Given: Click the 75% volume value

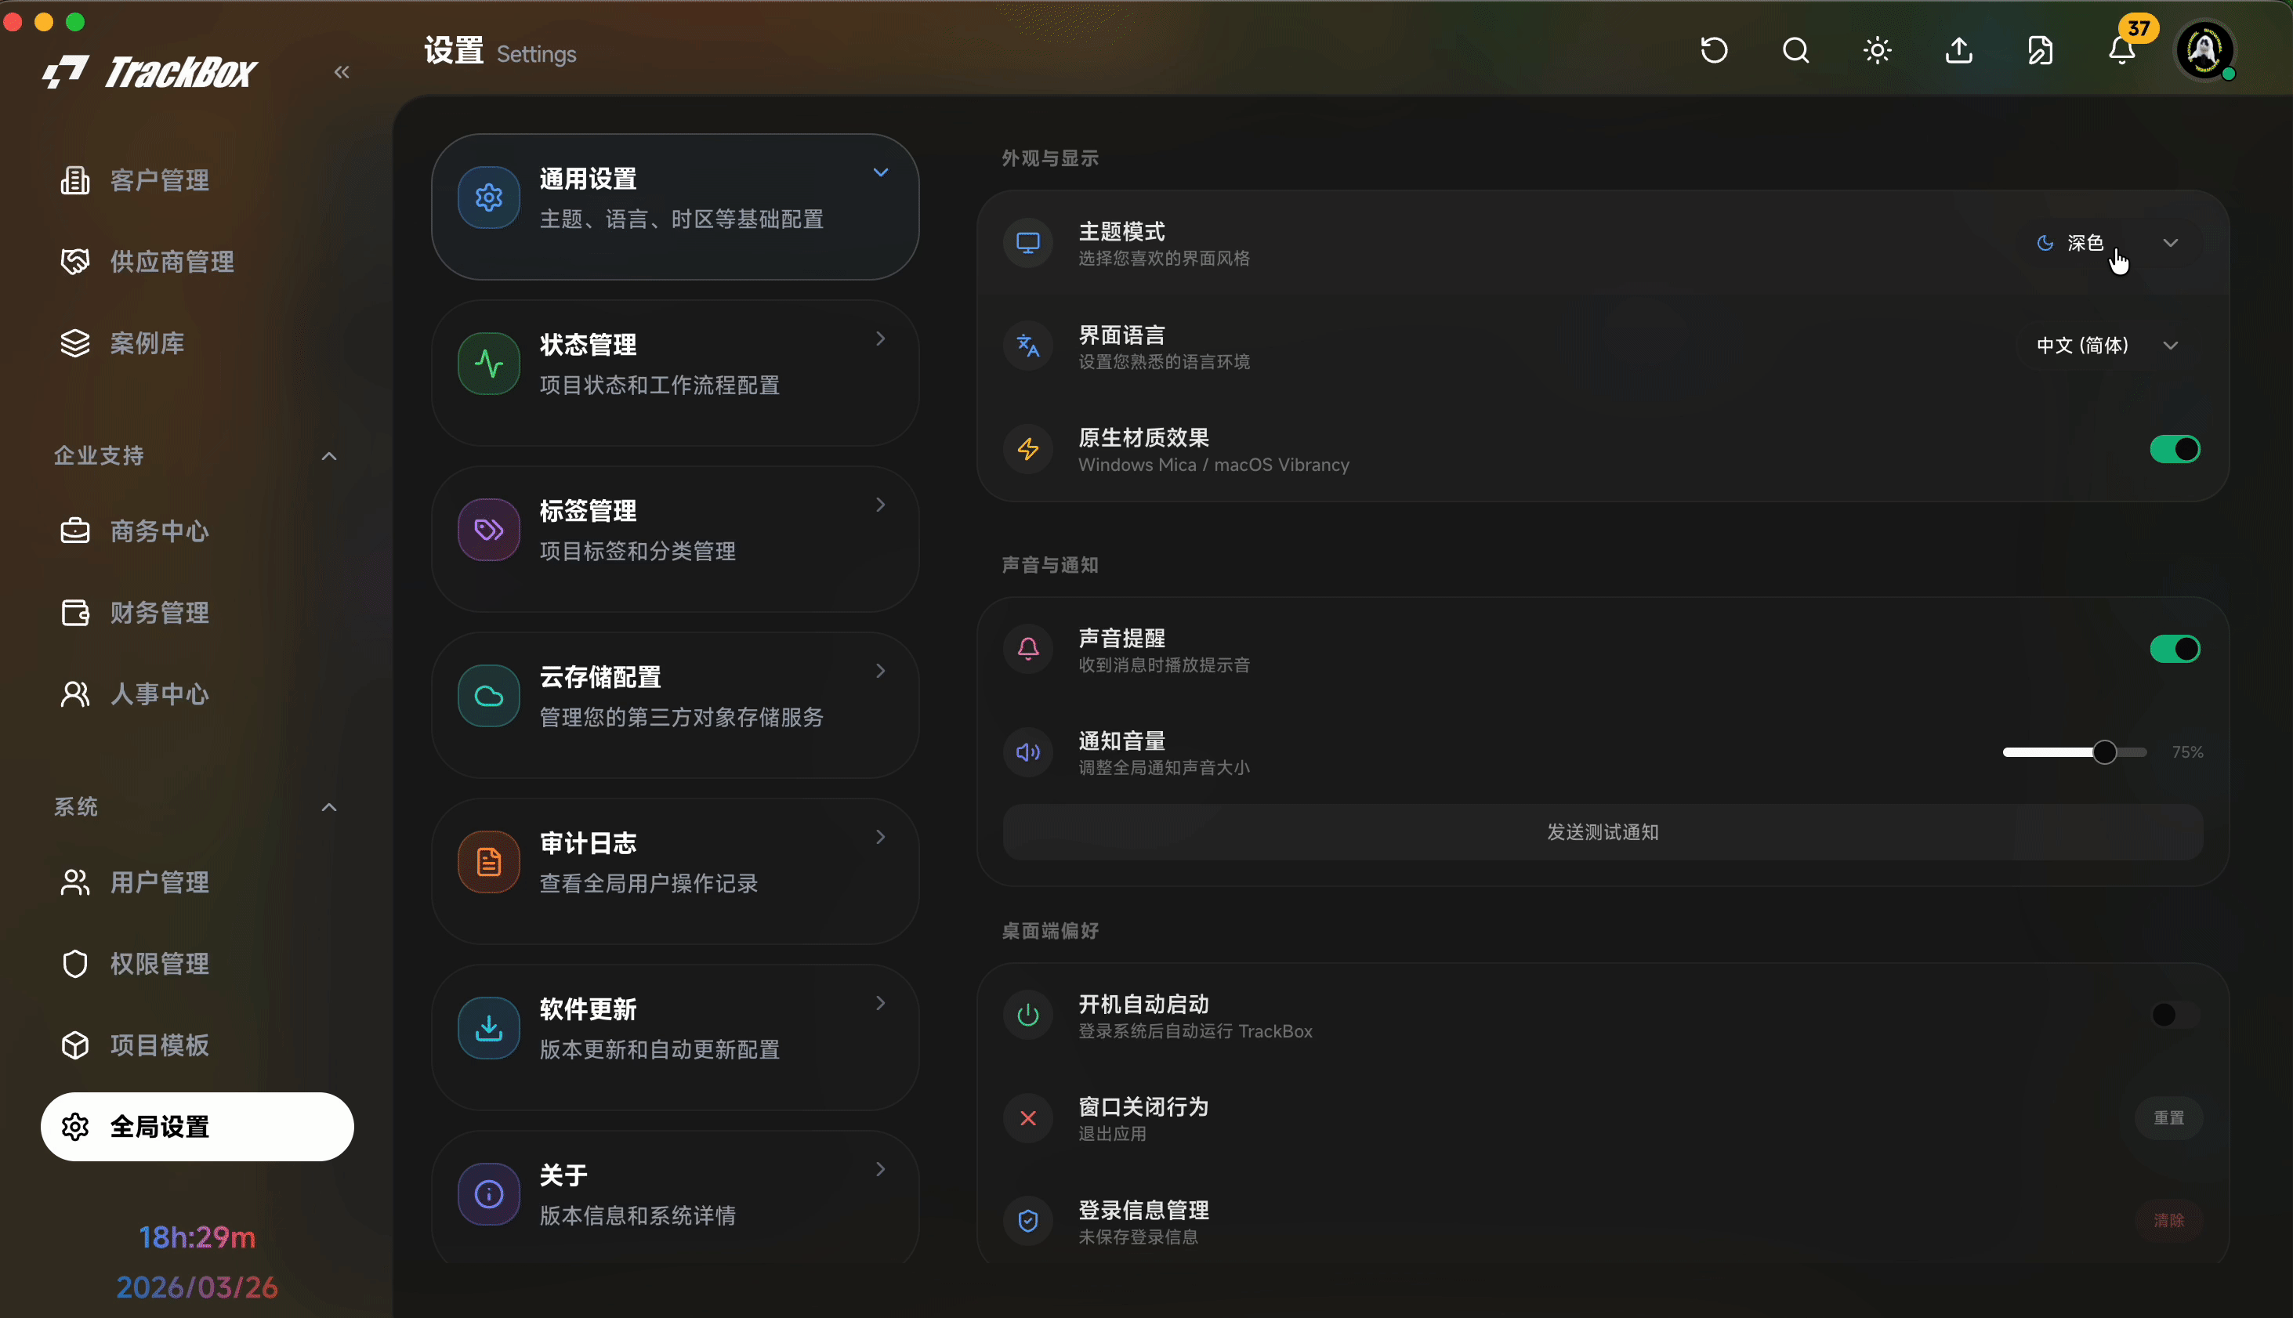Looking at the screenshot, I should (x=2187, y=752).
